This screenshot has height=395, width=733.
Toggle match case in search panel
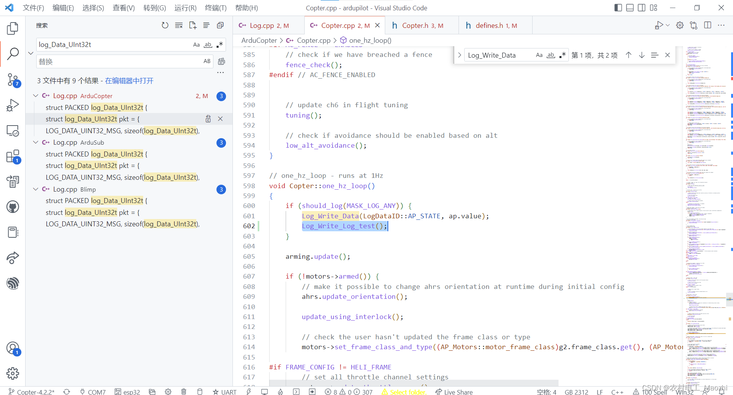[196, 45]
